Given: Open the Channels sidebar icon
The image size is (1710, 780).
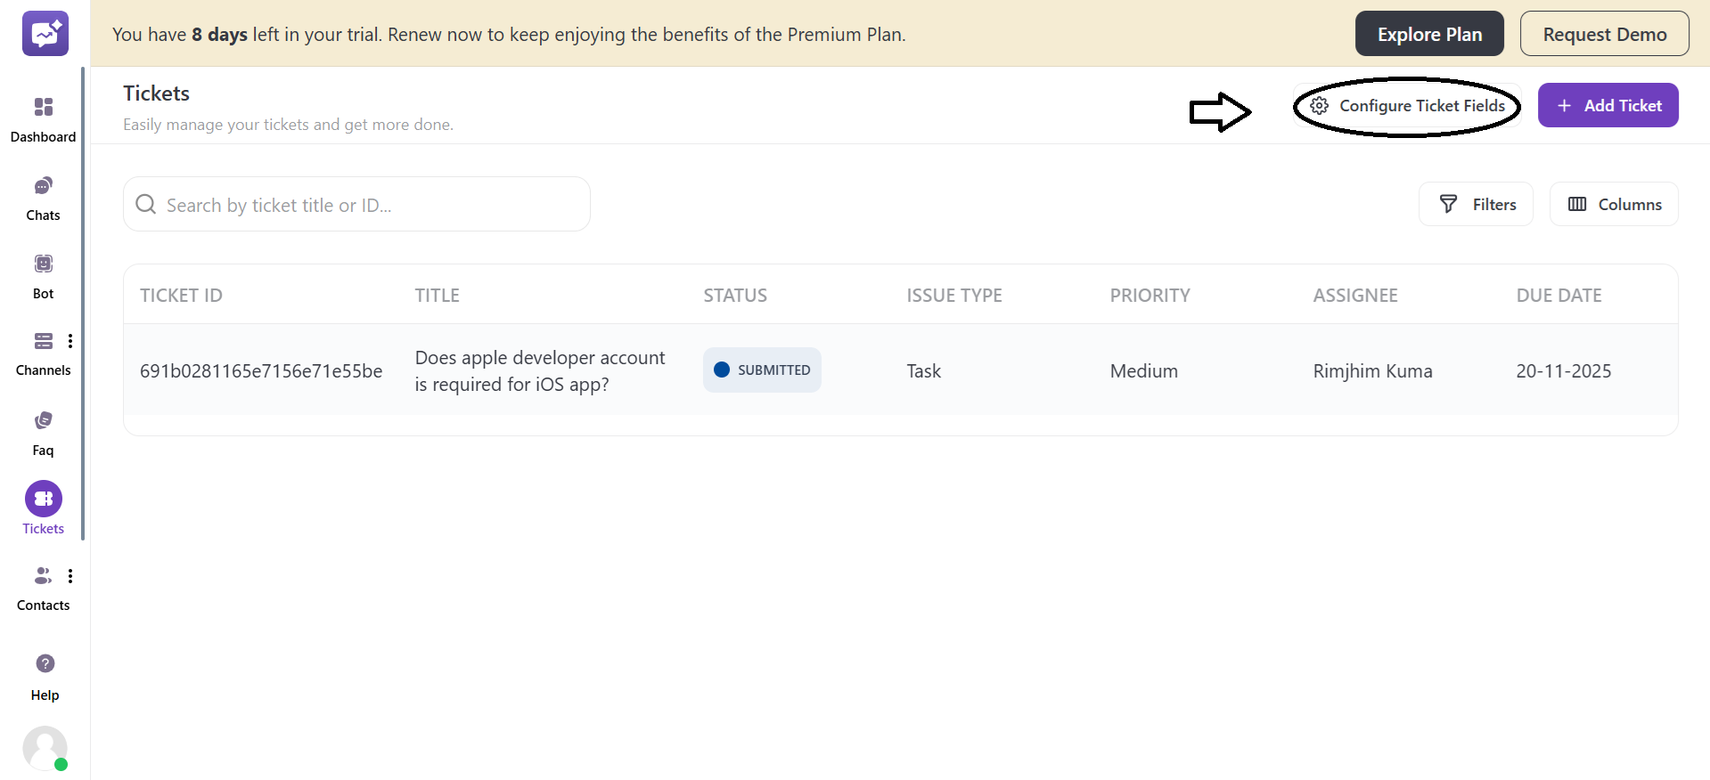Looking at the screenshot, I should click(44, 341).
